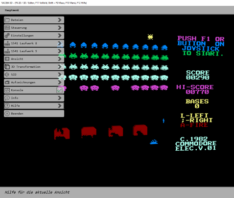Click the Konsole entry label
Image resolution: width=234 pixels, height=198 pixels.
pos(17,90)
